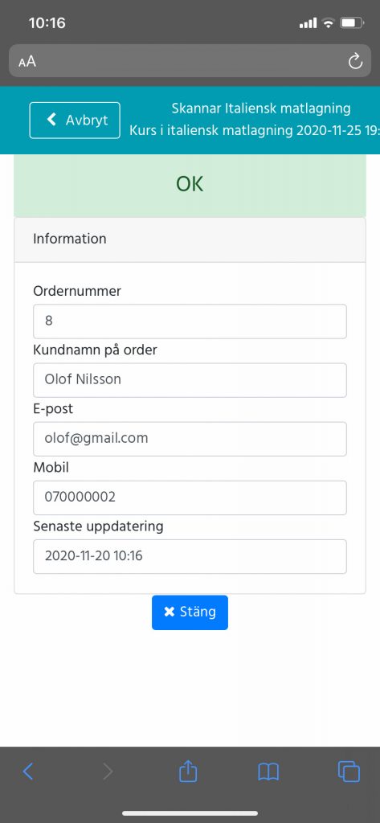Show all open tabs icon
Image resolution: width=380 pixels, height=823 pixels.
[x=349, y=771]
